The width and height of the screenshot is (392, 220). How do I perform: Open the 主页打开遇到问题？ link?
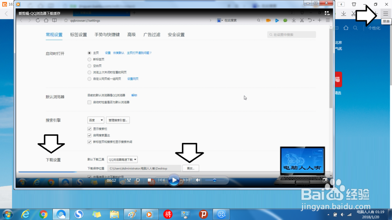click(x=139, y=53)
